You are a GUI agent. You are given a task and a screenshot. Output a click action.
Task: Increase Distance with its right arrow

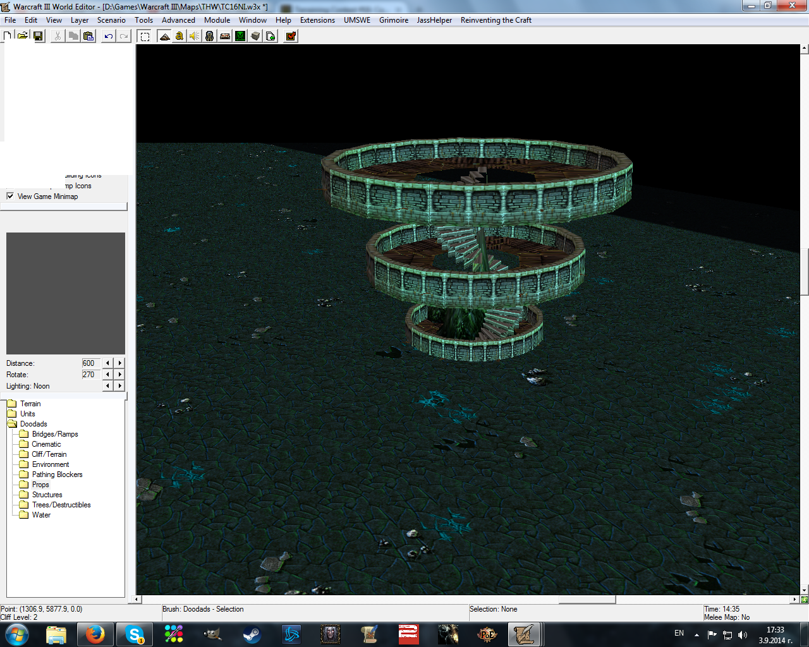click(119, 363)
